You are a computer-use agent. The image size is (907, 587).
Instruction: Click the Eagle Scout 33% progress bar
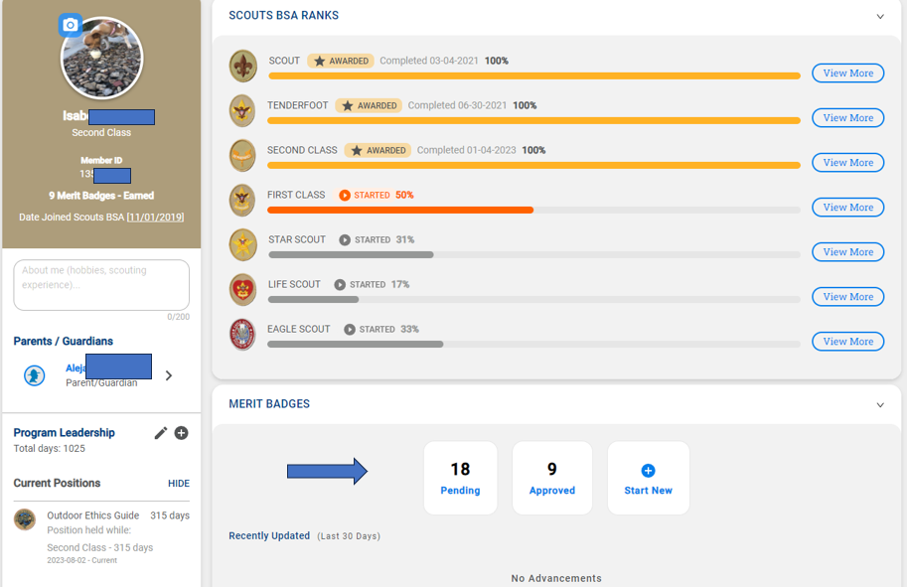(533, 344)
